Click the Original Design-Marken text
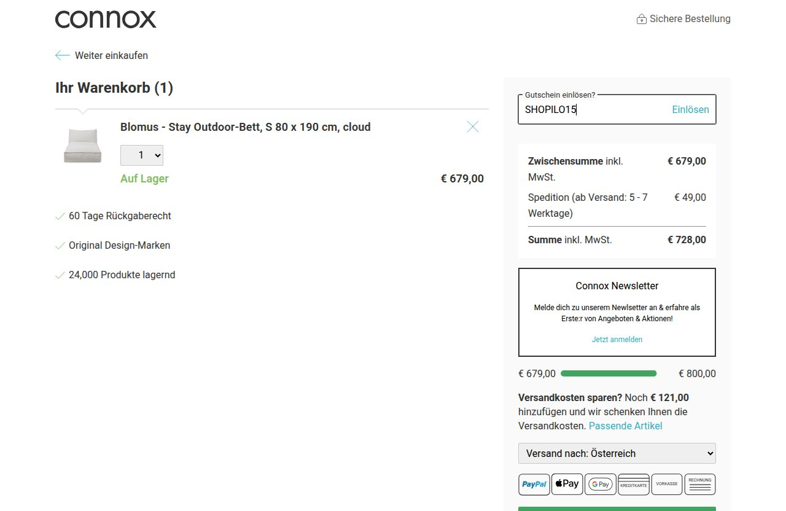This screenshot has width=786, height=511. 120,246
